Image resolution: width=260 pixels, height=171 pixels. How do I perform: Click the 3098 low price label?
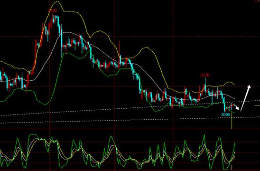click(x=226, y=114)
